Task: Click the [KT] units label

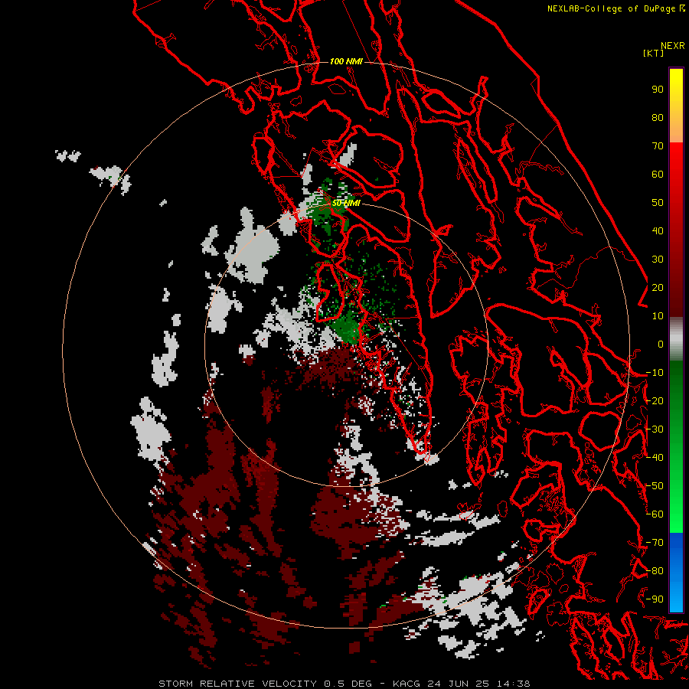Action: pos(653,53)
